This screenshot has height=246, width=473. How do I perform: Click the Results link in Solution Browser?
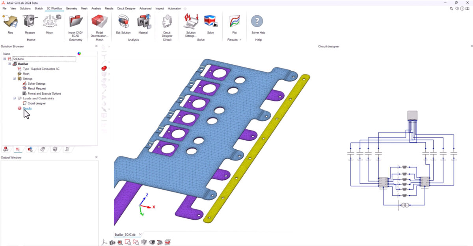tap(27, 108)
